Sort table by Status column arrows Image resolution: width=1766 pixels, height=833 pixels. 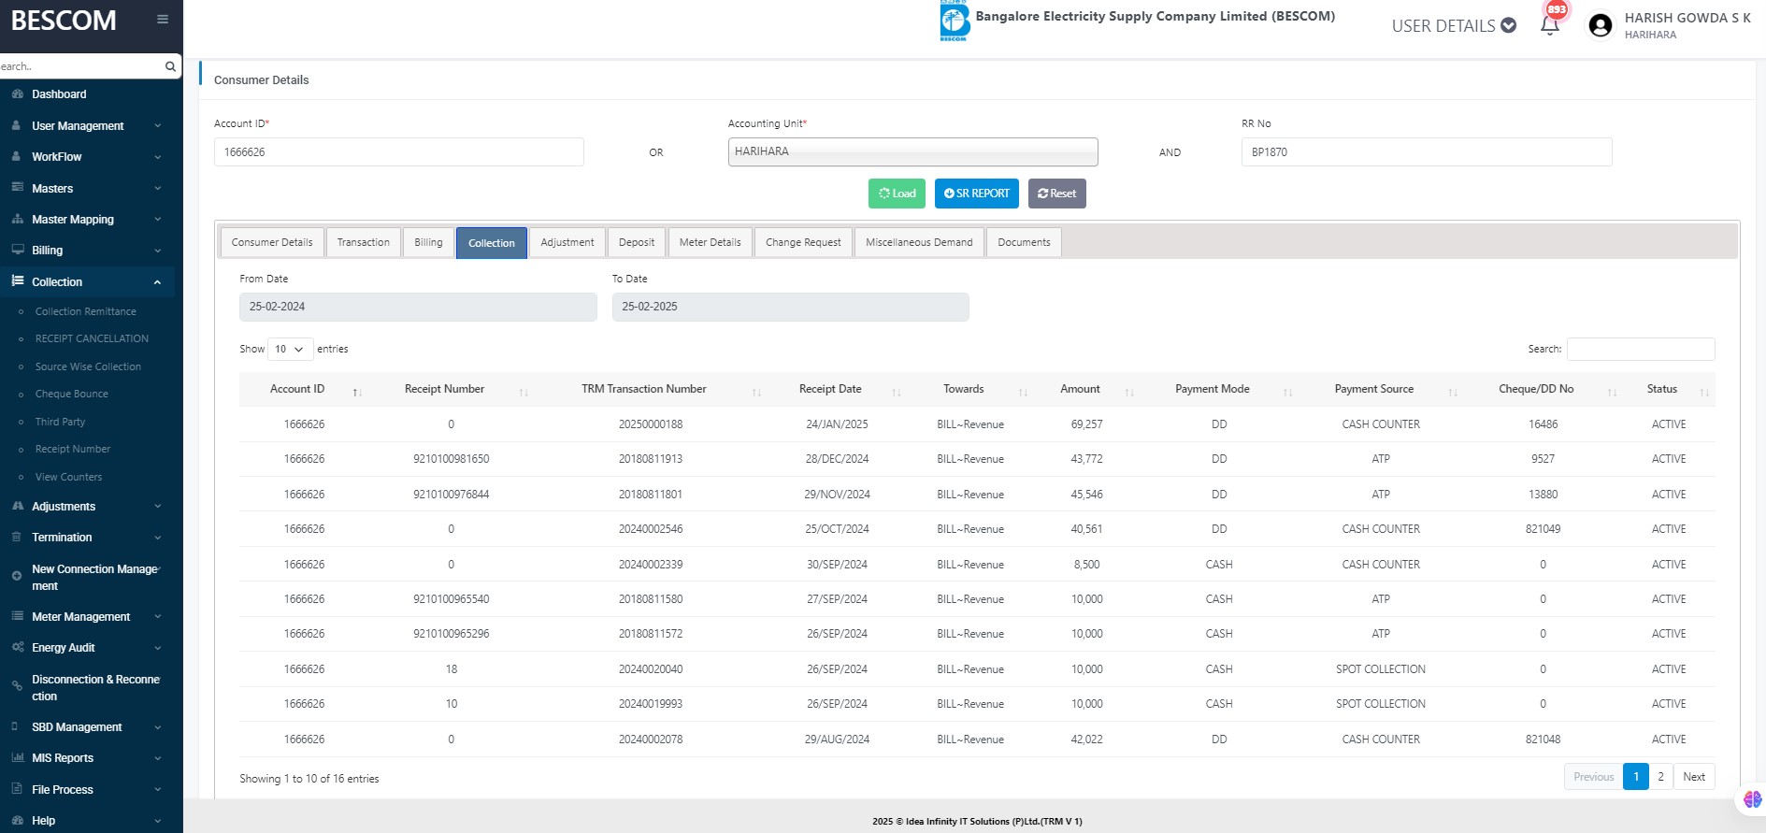pyautogui.click(x=1705, y=393)
